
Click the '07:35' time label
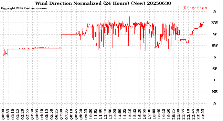pos(67,114)
